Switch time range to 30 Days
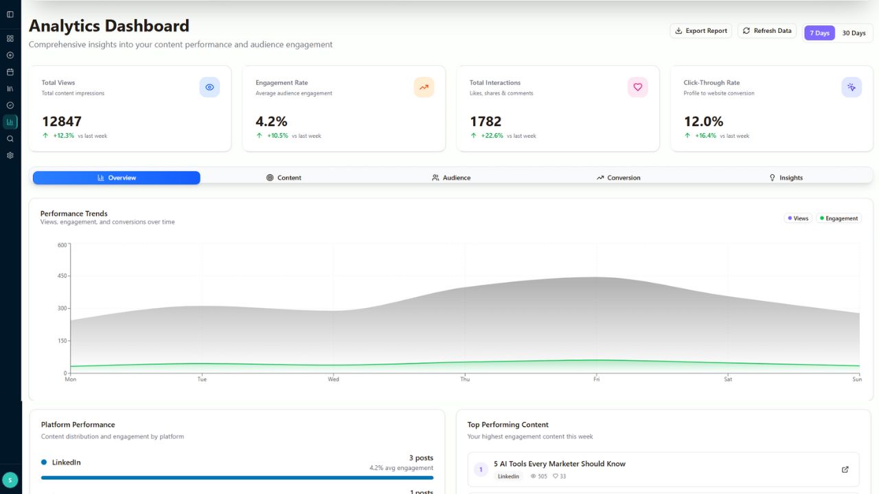This screenshot has width=879, height=494. pyautogui.click(x=854, y=33)
